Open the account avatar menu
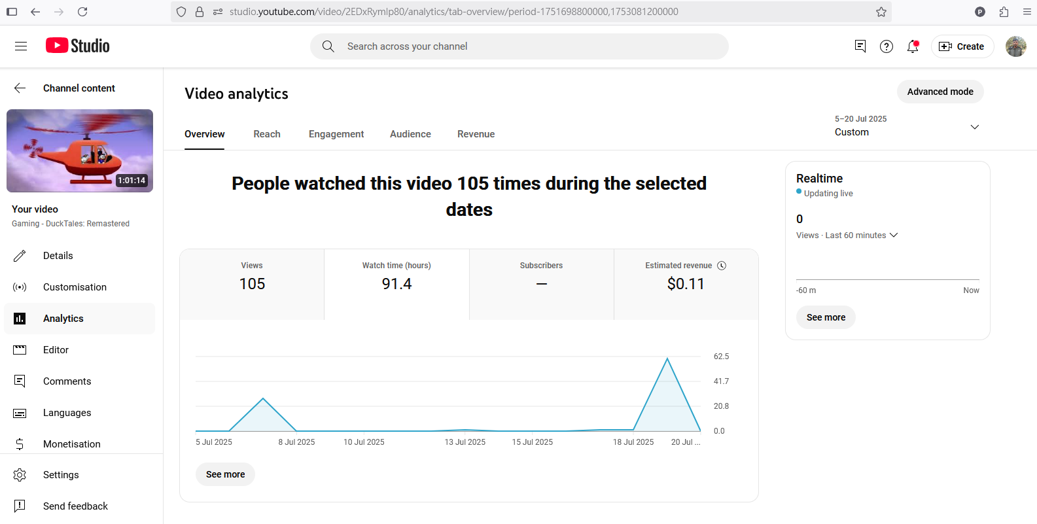This screenshot has height=524, width=1037. (1016, 46)
